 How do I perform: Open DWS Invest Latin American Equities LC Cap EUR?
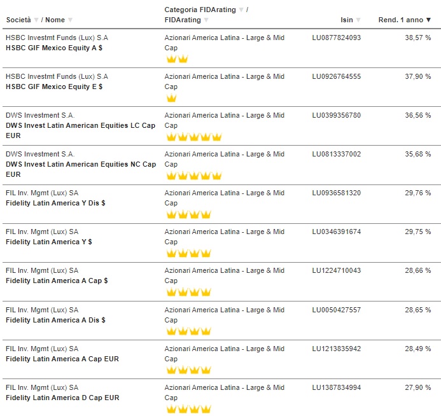tap(80, 130)
